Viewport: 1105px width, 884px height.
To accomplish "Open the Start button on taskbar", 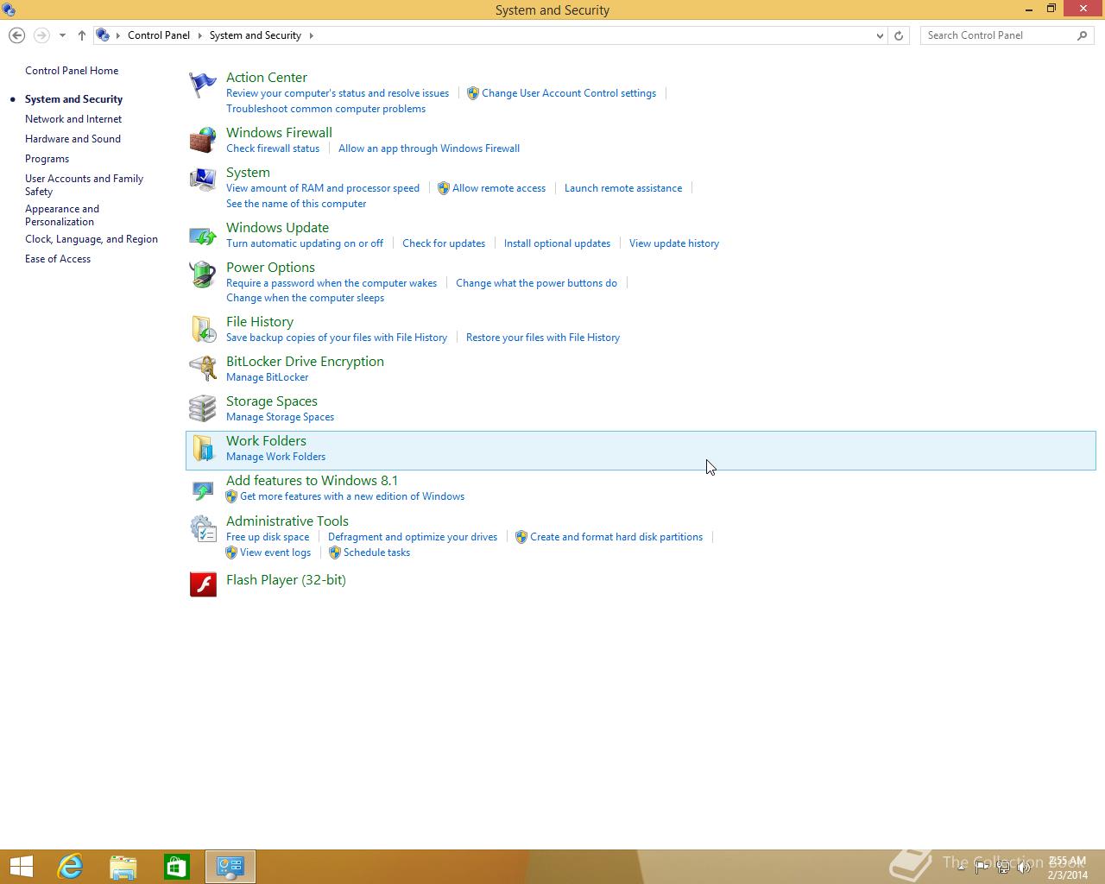I will tap(21, 867).
